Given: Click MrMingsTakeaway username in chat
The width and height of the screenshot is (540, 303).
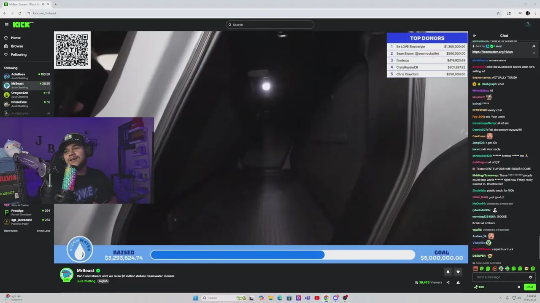Looking at the screenshot, I should tap(485, 175).
